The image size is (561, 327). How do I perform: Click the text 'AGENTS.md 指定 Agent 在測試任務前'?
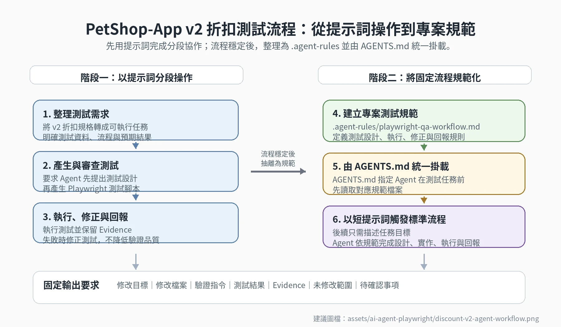(399, 179)
